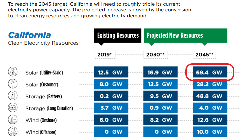Click the utility-scale solar house icon

pos(13,72)
